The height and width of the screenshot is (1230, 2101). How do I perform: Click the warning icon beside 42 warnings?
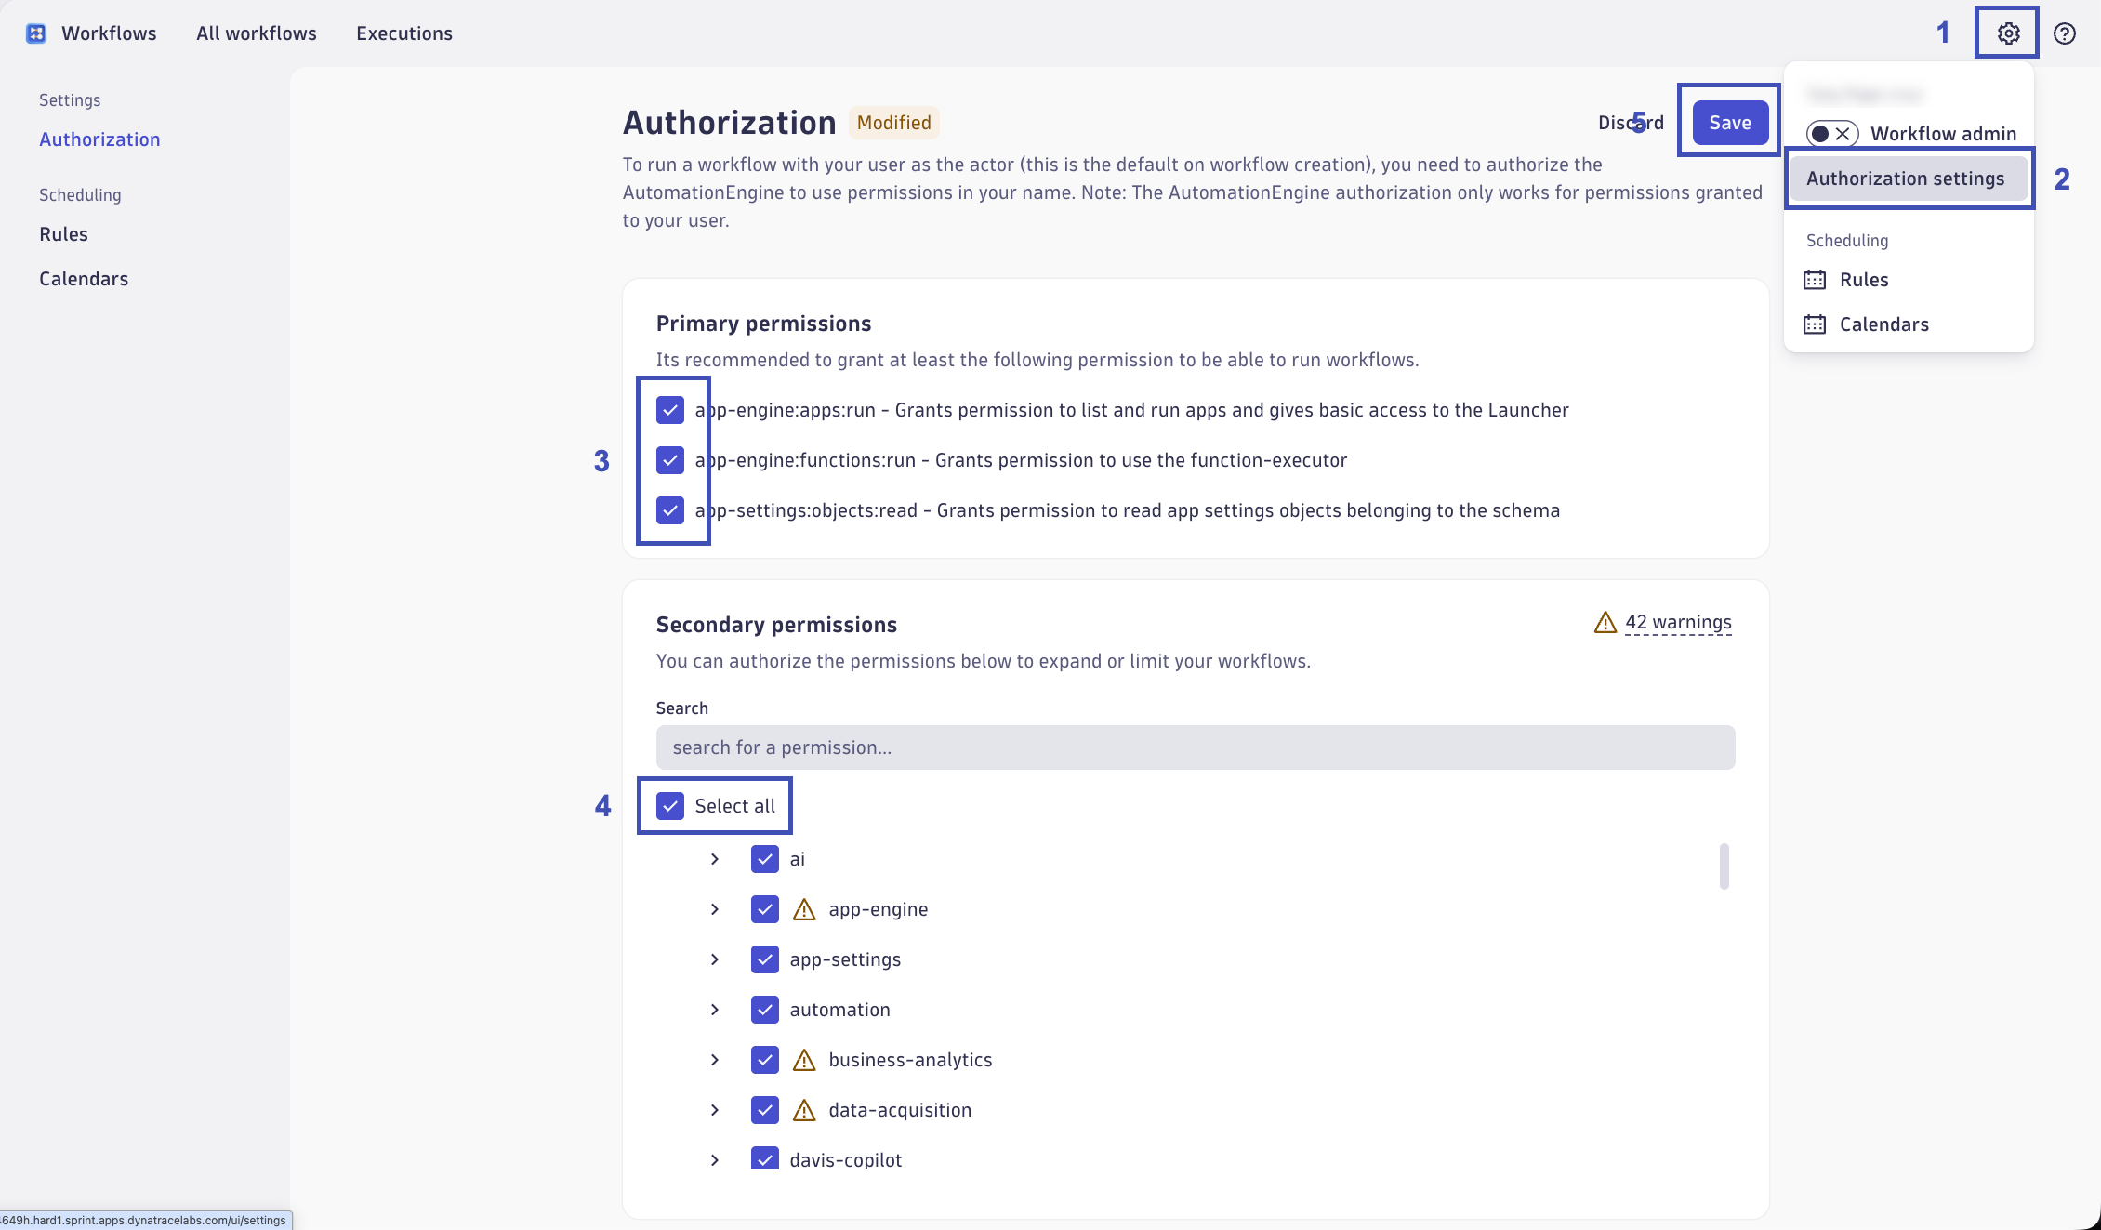(x=1604, y=622)
